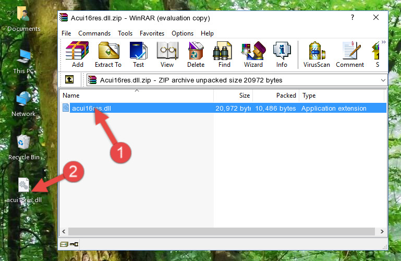Sort files by Type column
The height and width of the screenshot is (261, 401).
pyautogui.click(x=342, y=96)
